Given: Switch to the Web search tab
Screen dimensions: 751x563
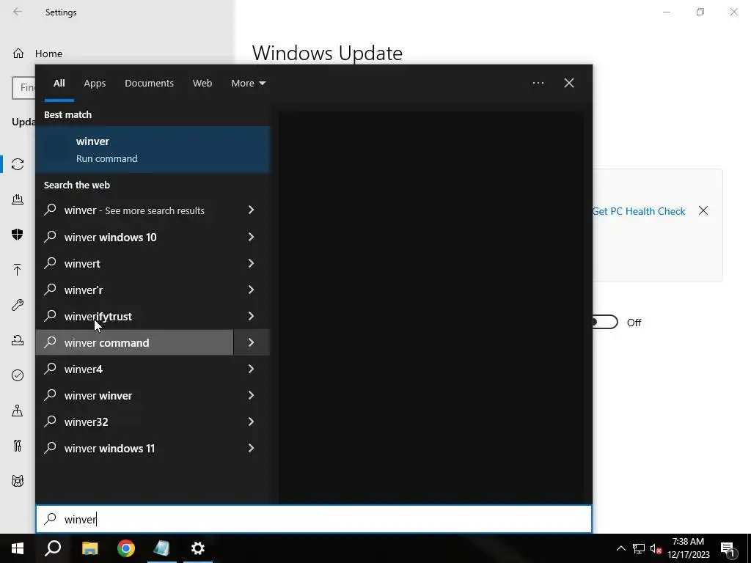Looking at the screenshot, I should (202, 84).
